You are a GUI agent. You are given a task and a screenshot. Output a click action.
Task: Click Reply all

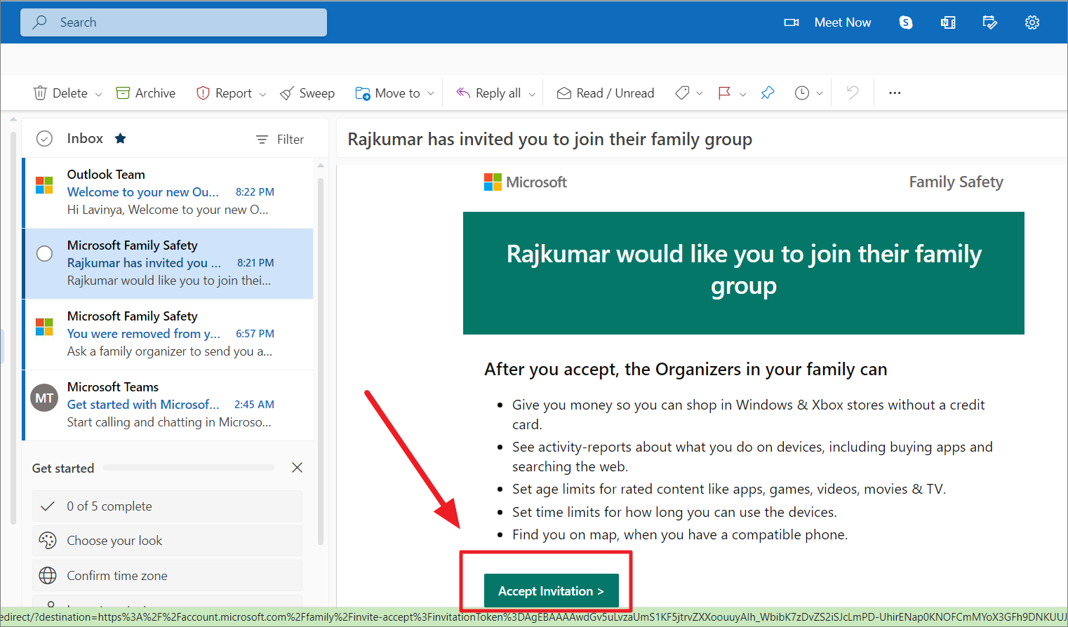488,93
